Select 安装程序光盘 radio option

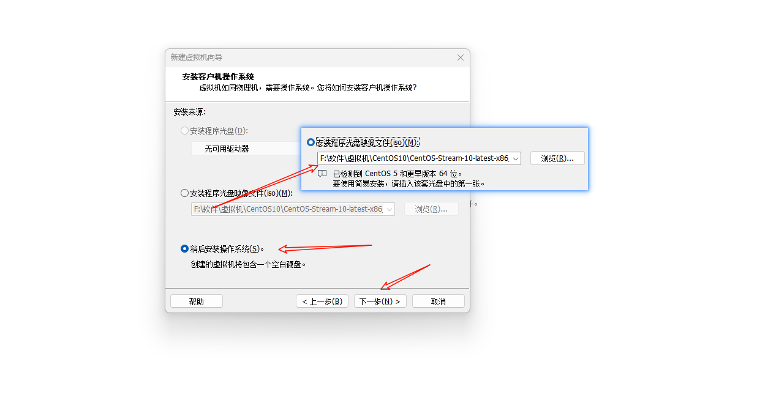coord(185,131)
